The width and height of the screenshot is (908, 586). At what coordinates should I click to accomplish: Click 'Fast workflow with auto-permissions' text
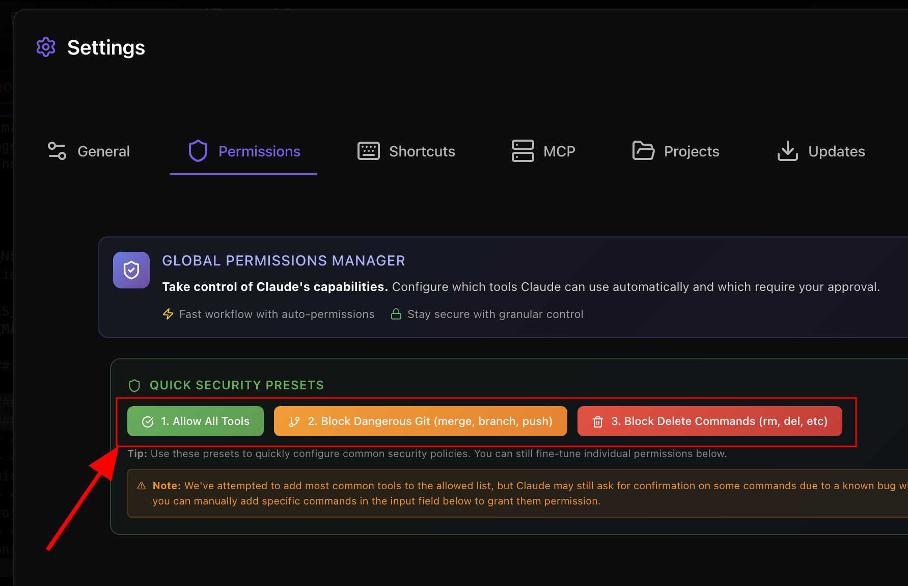point(277,314)
